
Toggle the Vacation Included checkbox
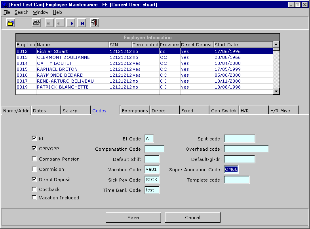pyautogui.click(x=34, y=198)
